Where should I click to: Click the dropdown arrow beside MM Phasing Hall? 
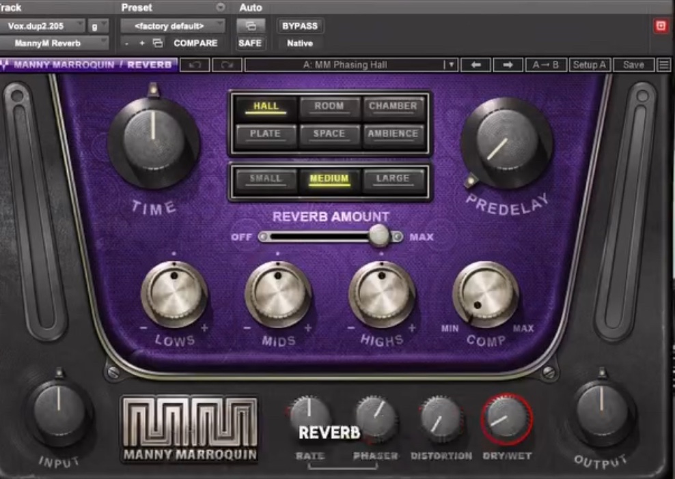(x=451, y=65)
